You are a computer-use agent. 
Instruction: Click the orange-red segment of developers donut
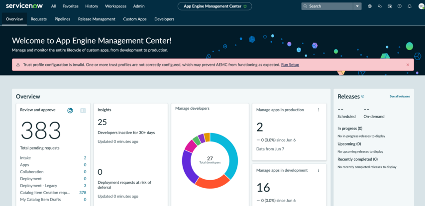213,182
